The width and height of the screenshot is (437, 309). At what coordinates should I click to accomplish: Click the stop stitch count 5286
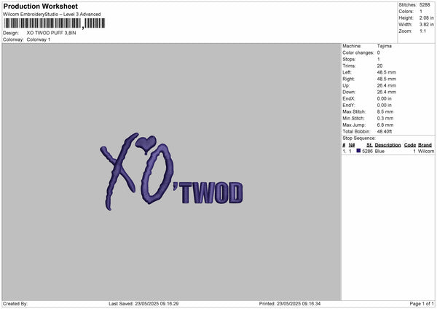click(x=367, y=151)
